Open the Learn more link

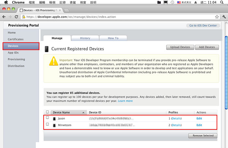[x=125, y=101]
